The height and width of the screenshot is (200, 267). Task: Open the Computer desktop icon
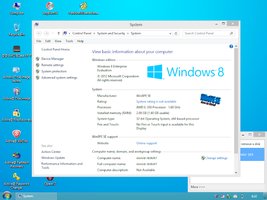17,8
